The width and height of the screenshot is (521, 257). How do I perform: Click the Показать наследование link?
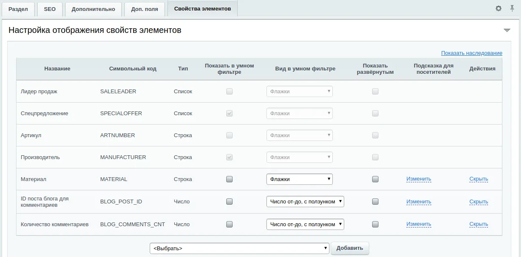[472, 53]
